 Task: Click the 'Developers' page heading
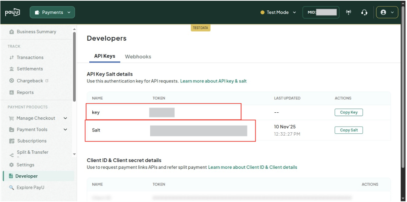point(107,38)
